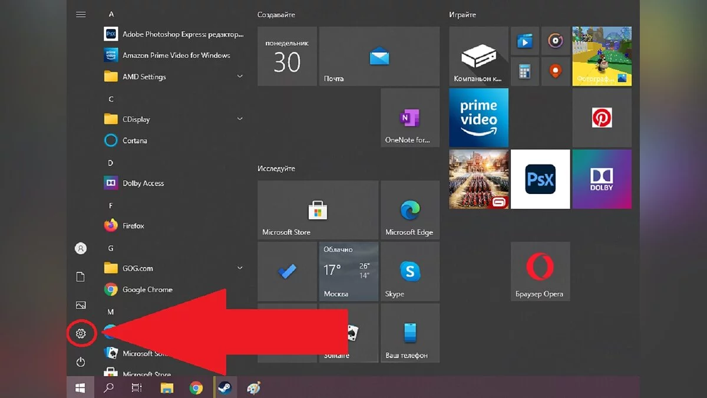Expand the CDisplay folder chevron
The height and width of the screenshot is (398, 707).
(x=240, y=119)
